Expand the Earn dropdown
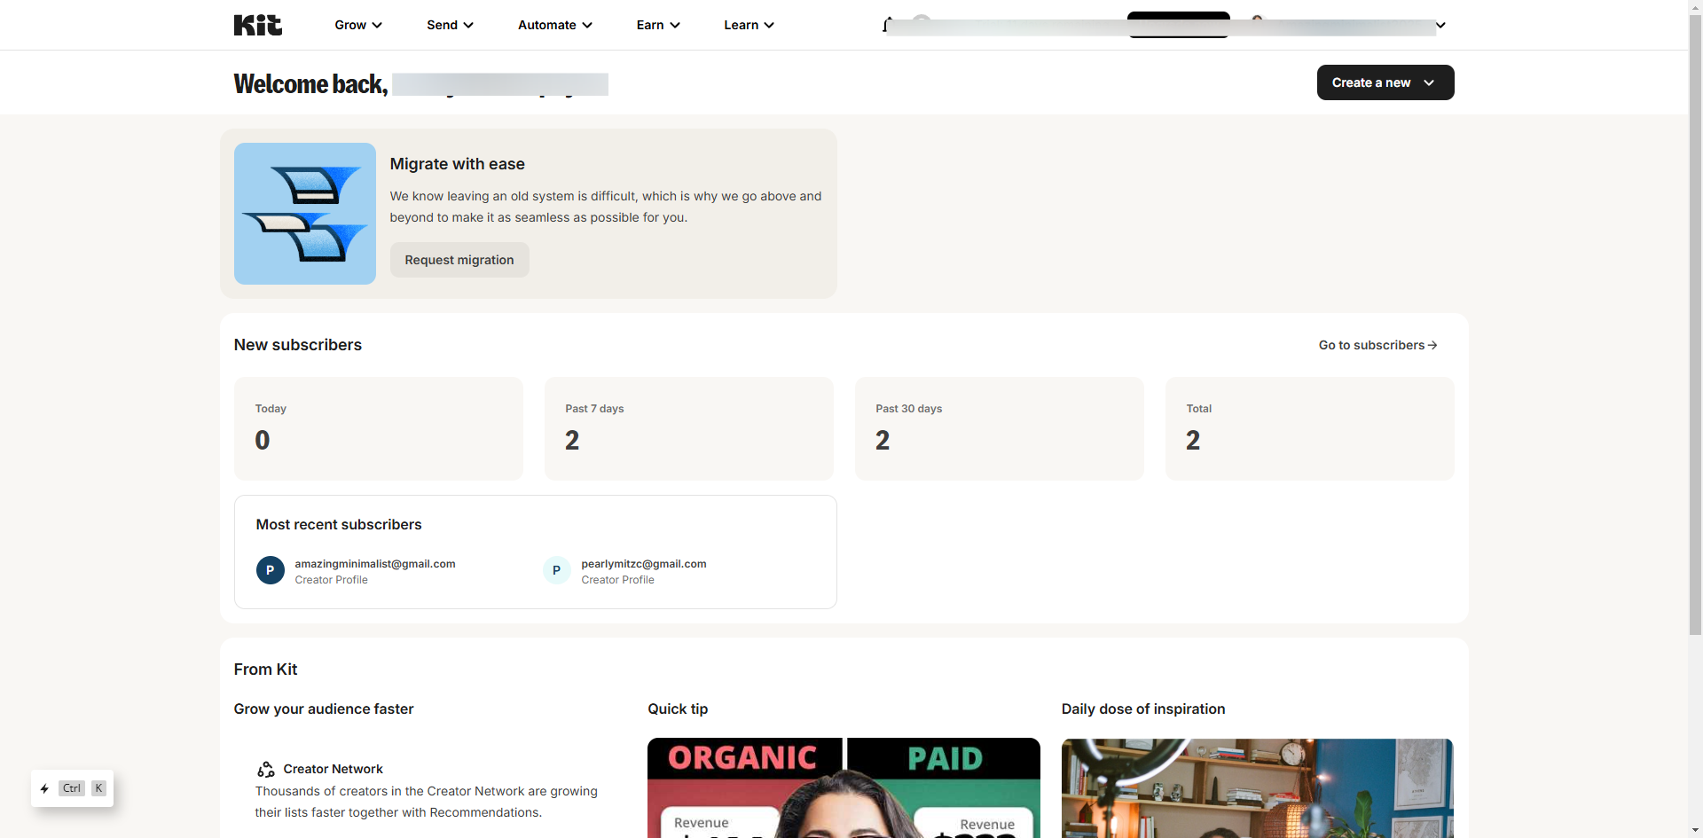Viewport: 1703px width, 838px height. 658,25
